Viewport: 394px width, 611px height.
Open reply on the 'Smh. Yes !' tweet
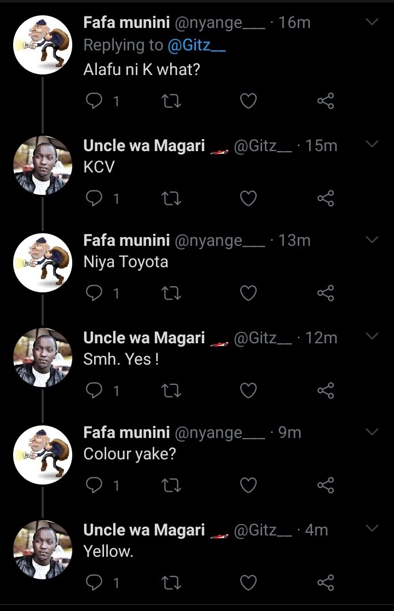(x=94, y=390)
